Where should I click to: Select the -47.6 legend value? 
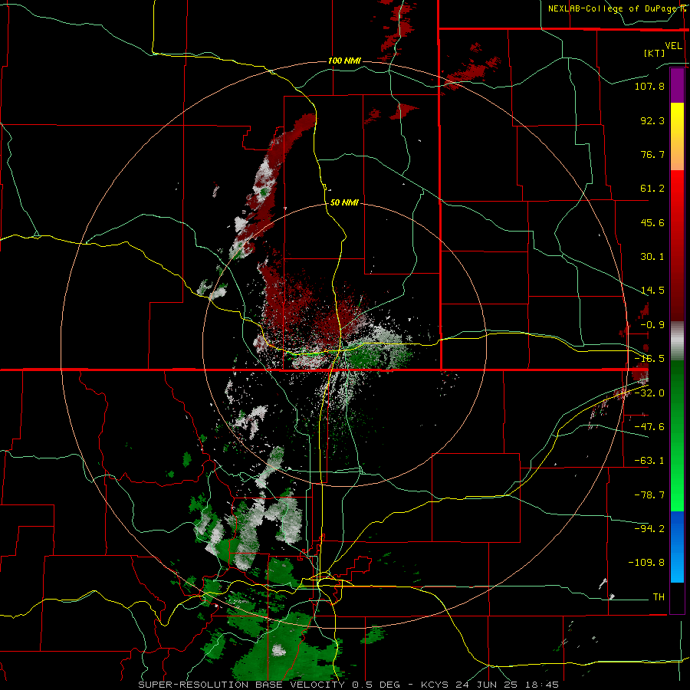[x=649, y=427]
